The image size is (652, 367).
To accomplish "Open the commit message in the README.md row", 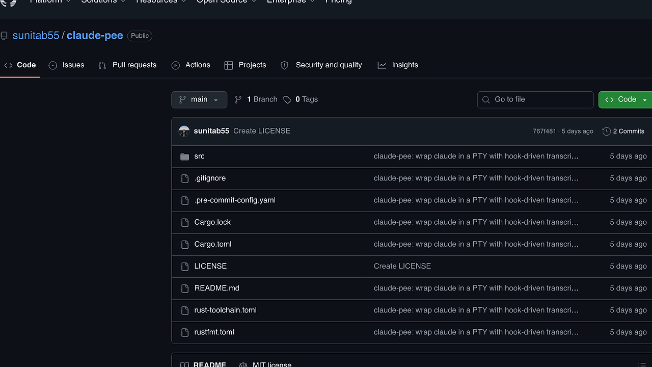I will [476, 288].
